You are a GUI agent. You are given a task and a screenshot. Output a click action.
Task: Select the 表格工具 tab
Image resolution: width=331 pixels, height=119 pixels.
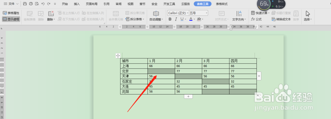[203, 4]
